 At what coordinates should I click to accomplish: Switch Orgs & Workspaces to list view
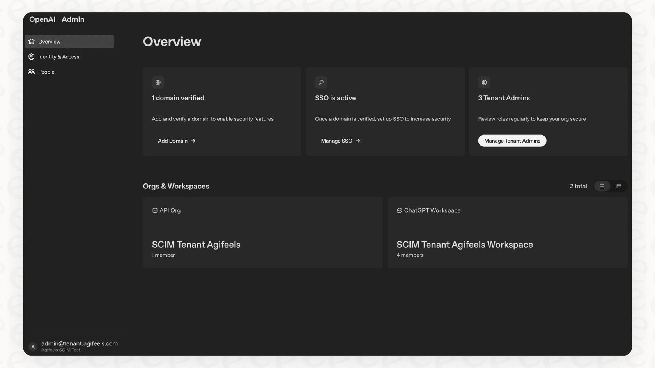[618, 186]
